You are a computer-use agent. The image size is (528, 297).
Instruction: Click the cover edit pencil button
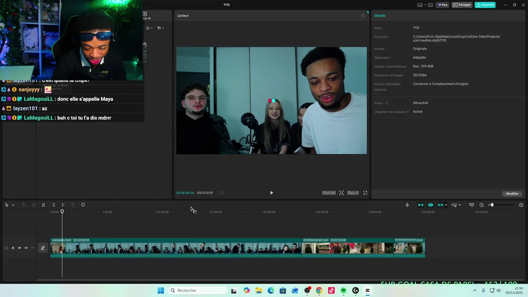[x=43, y=248]
